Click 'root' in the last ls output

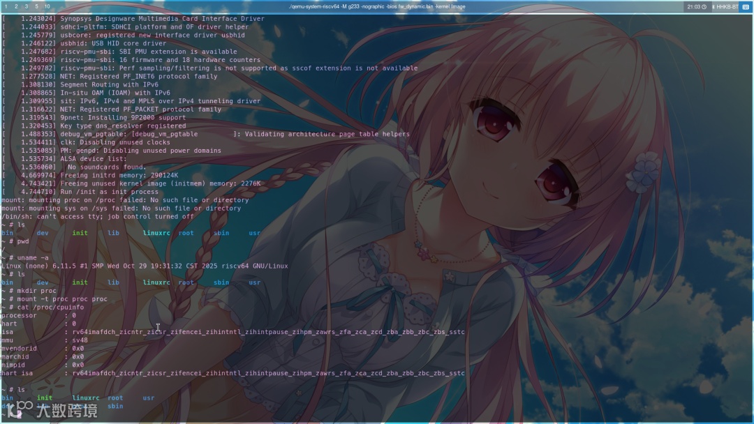tap(115, 398)
